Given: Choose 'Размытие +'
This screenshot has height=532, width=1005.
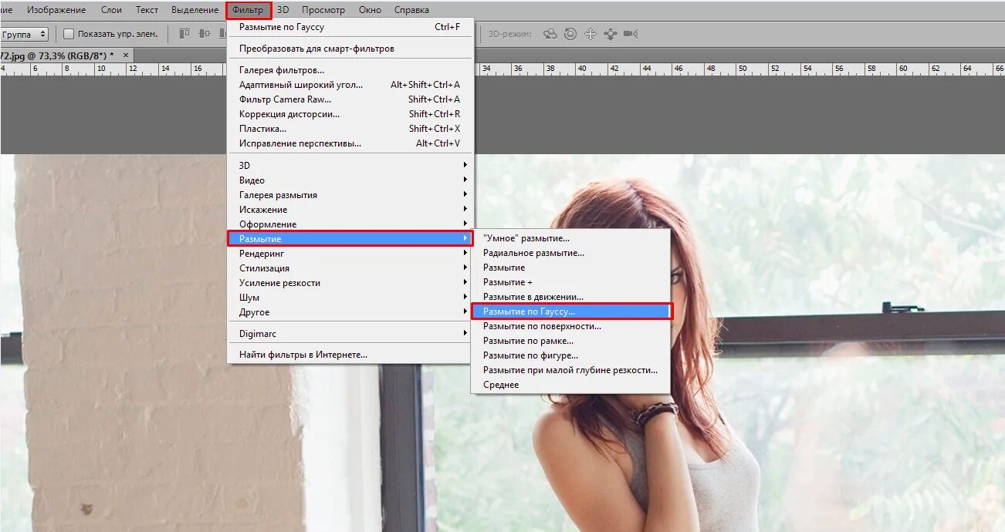Looking at the screenshot, I should [571, 282].
